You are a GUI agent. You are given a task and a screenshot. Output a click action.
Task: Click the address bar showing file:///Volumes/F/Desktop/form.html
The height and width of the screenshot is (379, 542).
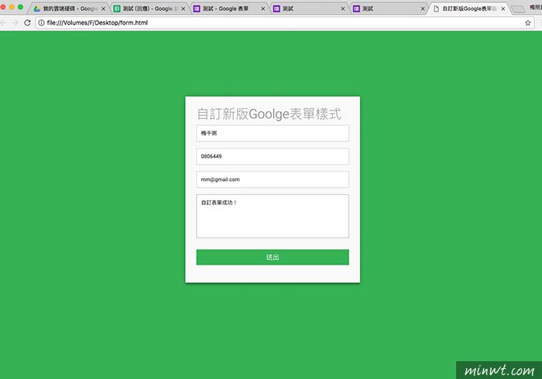pyautogui.click(x=284, y=22)
